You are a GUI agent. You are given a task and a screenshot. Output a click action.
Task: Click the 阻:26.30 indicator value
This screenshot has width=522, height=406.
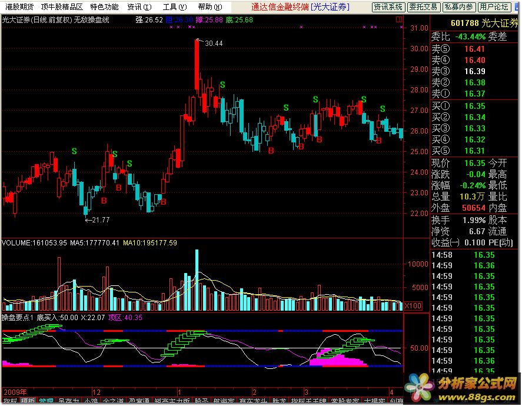coord(179,20)
